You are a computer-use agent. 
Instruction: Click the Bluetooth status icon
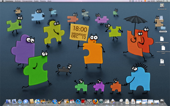pos(136,1)
